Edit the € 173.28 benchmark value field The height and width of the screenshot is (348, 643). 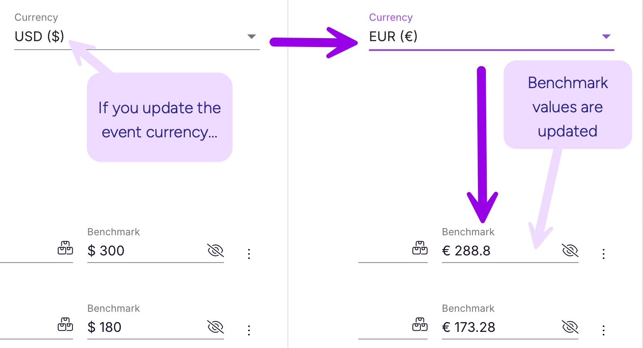[x=497, y=327]
